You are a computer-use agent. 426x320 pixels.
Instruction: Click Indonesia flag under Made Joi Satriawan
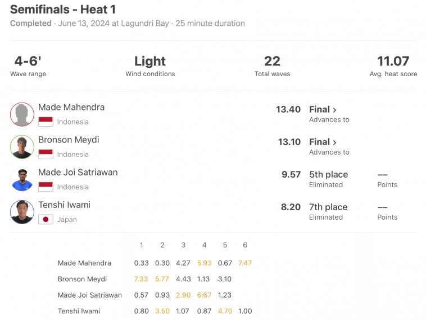[46, 187]
